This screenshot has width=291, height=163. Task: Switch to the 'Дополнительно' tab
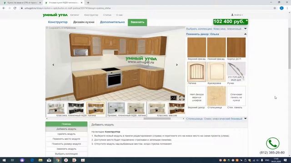[x=112, y=22]
